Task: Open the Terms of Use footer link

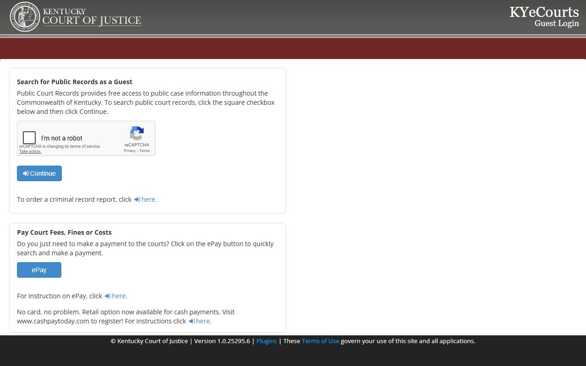Action: 320,341
